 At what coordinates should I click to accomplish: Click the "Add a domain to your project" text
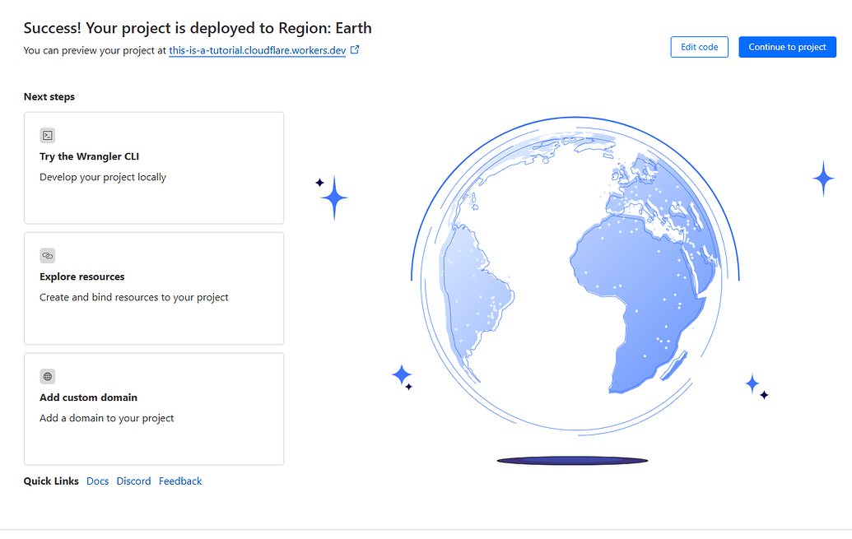pos(106,417)
